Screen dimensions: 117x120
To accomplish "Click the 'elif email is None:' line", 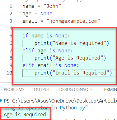I will [51, 65].
